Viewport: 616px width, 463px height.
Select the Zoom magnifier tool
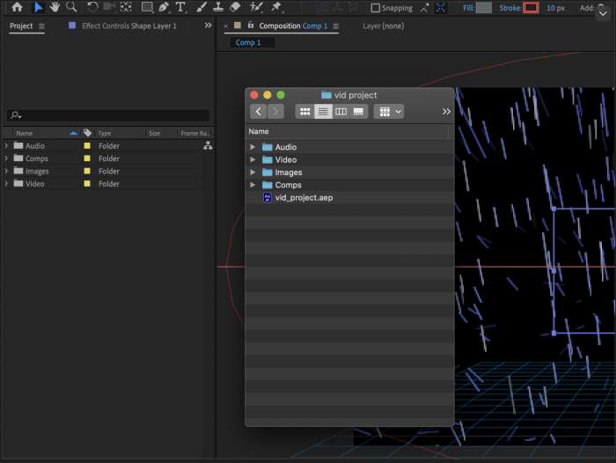[71, 7]
